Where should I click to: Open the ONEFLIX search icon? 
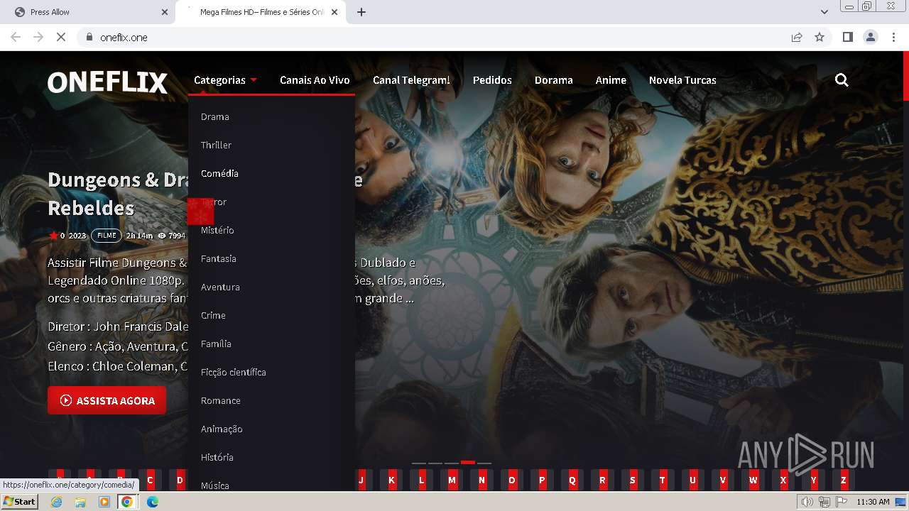click(842, 80)
